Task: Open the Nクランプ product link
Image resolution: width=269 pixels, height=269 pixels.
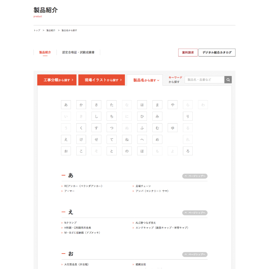Action: pyautogui.click(x=70, y=223)
